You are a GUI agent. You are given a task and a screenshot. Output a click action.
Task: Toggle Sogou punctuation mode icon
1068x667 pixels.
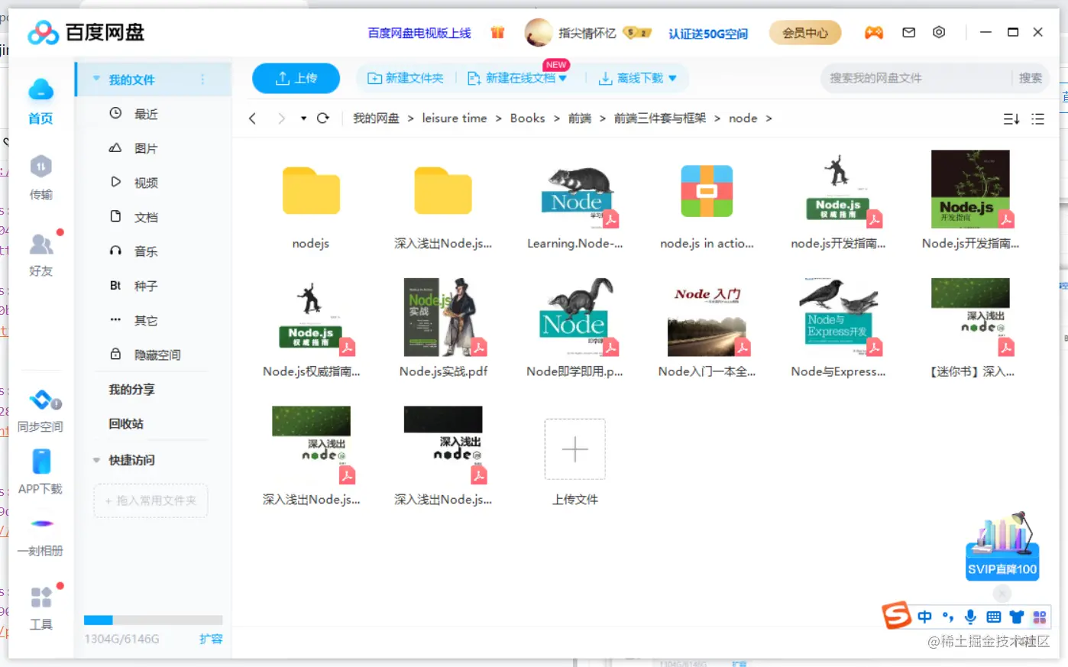(947, 617)
